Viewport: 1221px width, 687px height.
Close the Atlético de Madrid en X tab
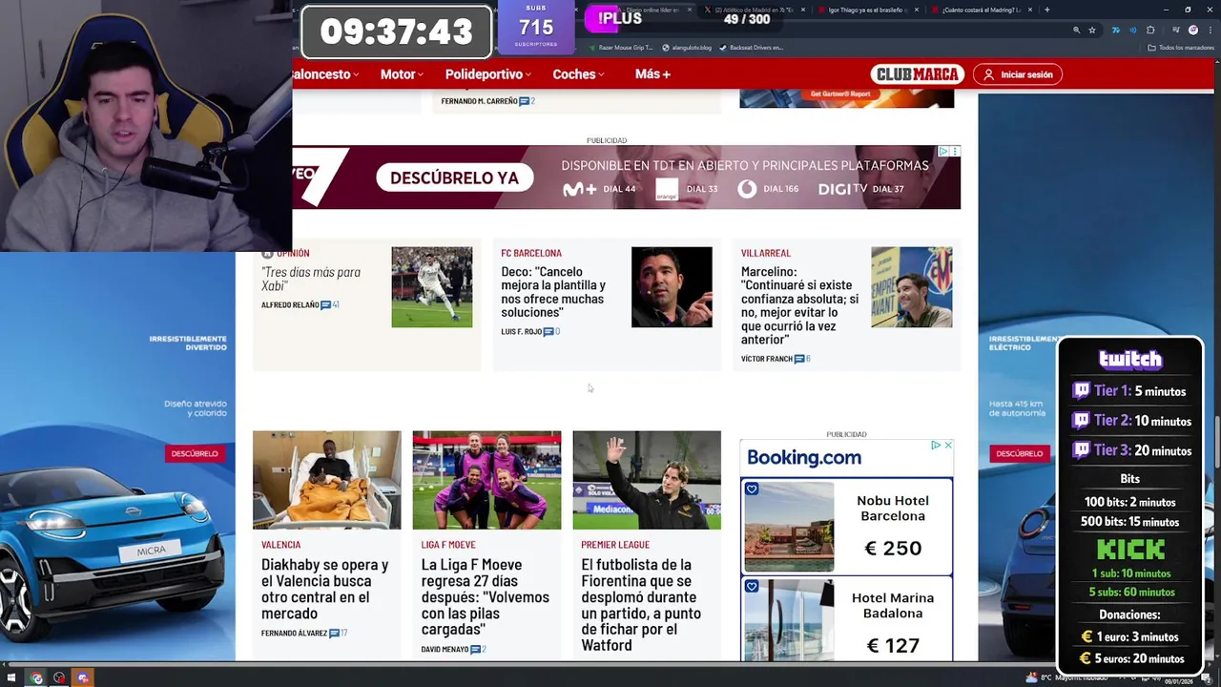tap(803, 10)
